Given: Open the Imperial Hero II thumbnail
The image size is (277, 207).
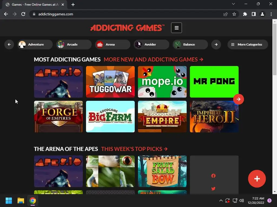Looking at the screenshot, I should click(214, 116).
